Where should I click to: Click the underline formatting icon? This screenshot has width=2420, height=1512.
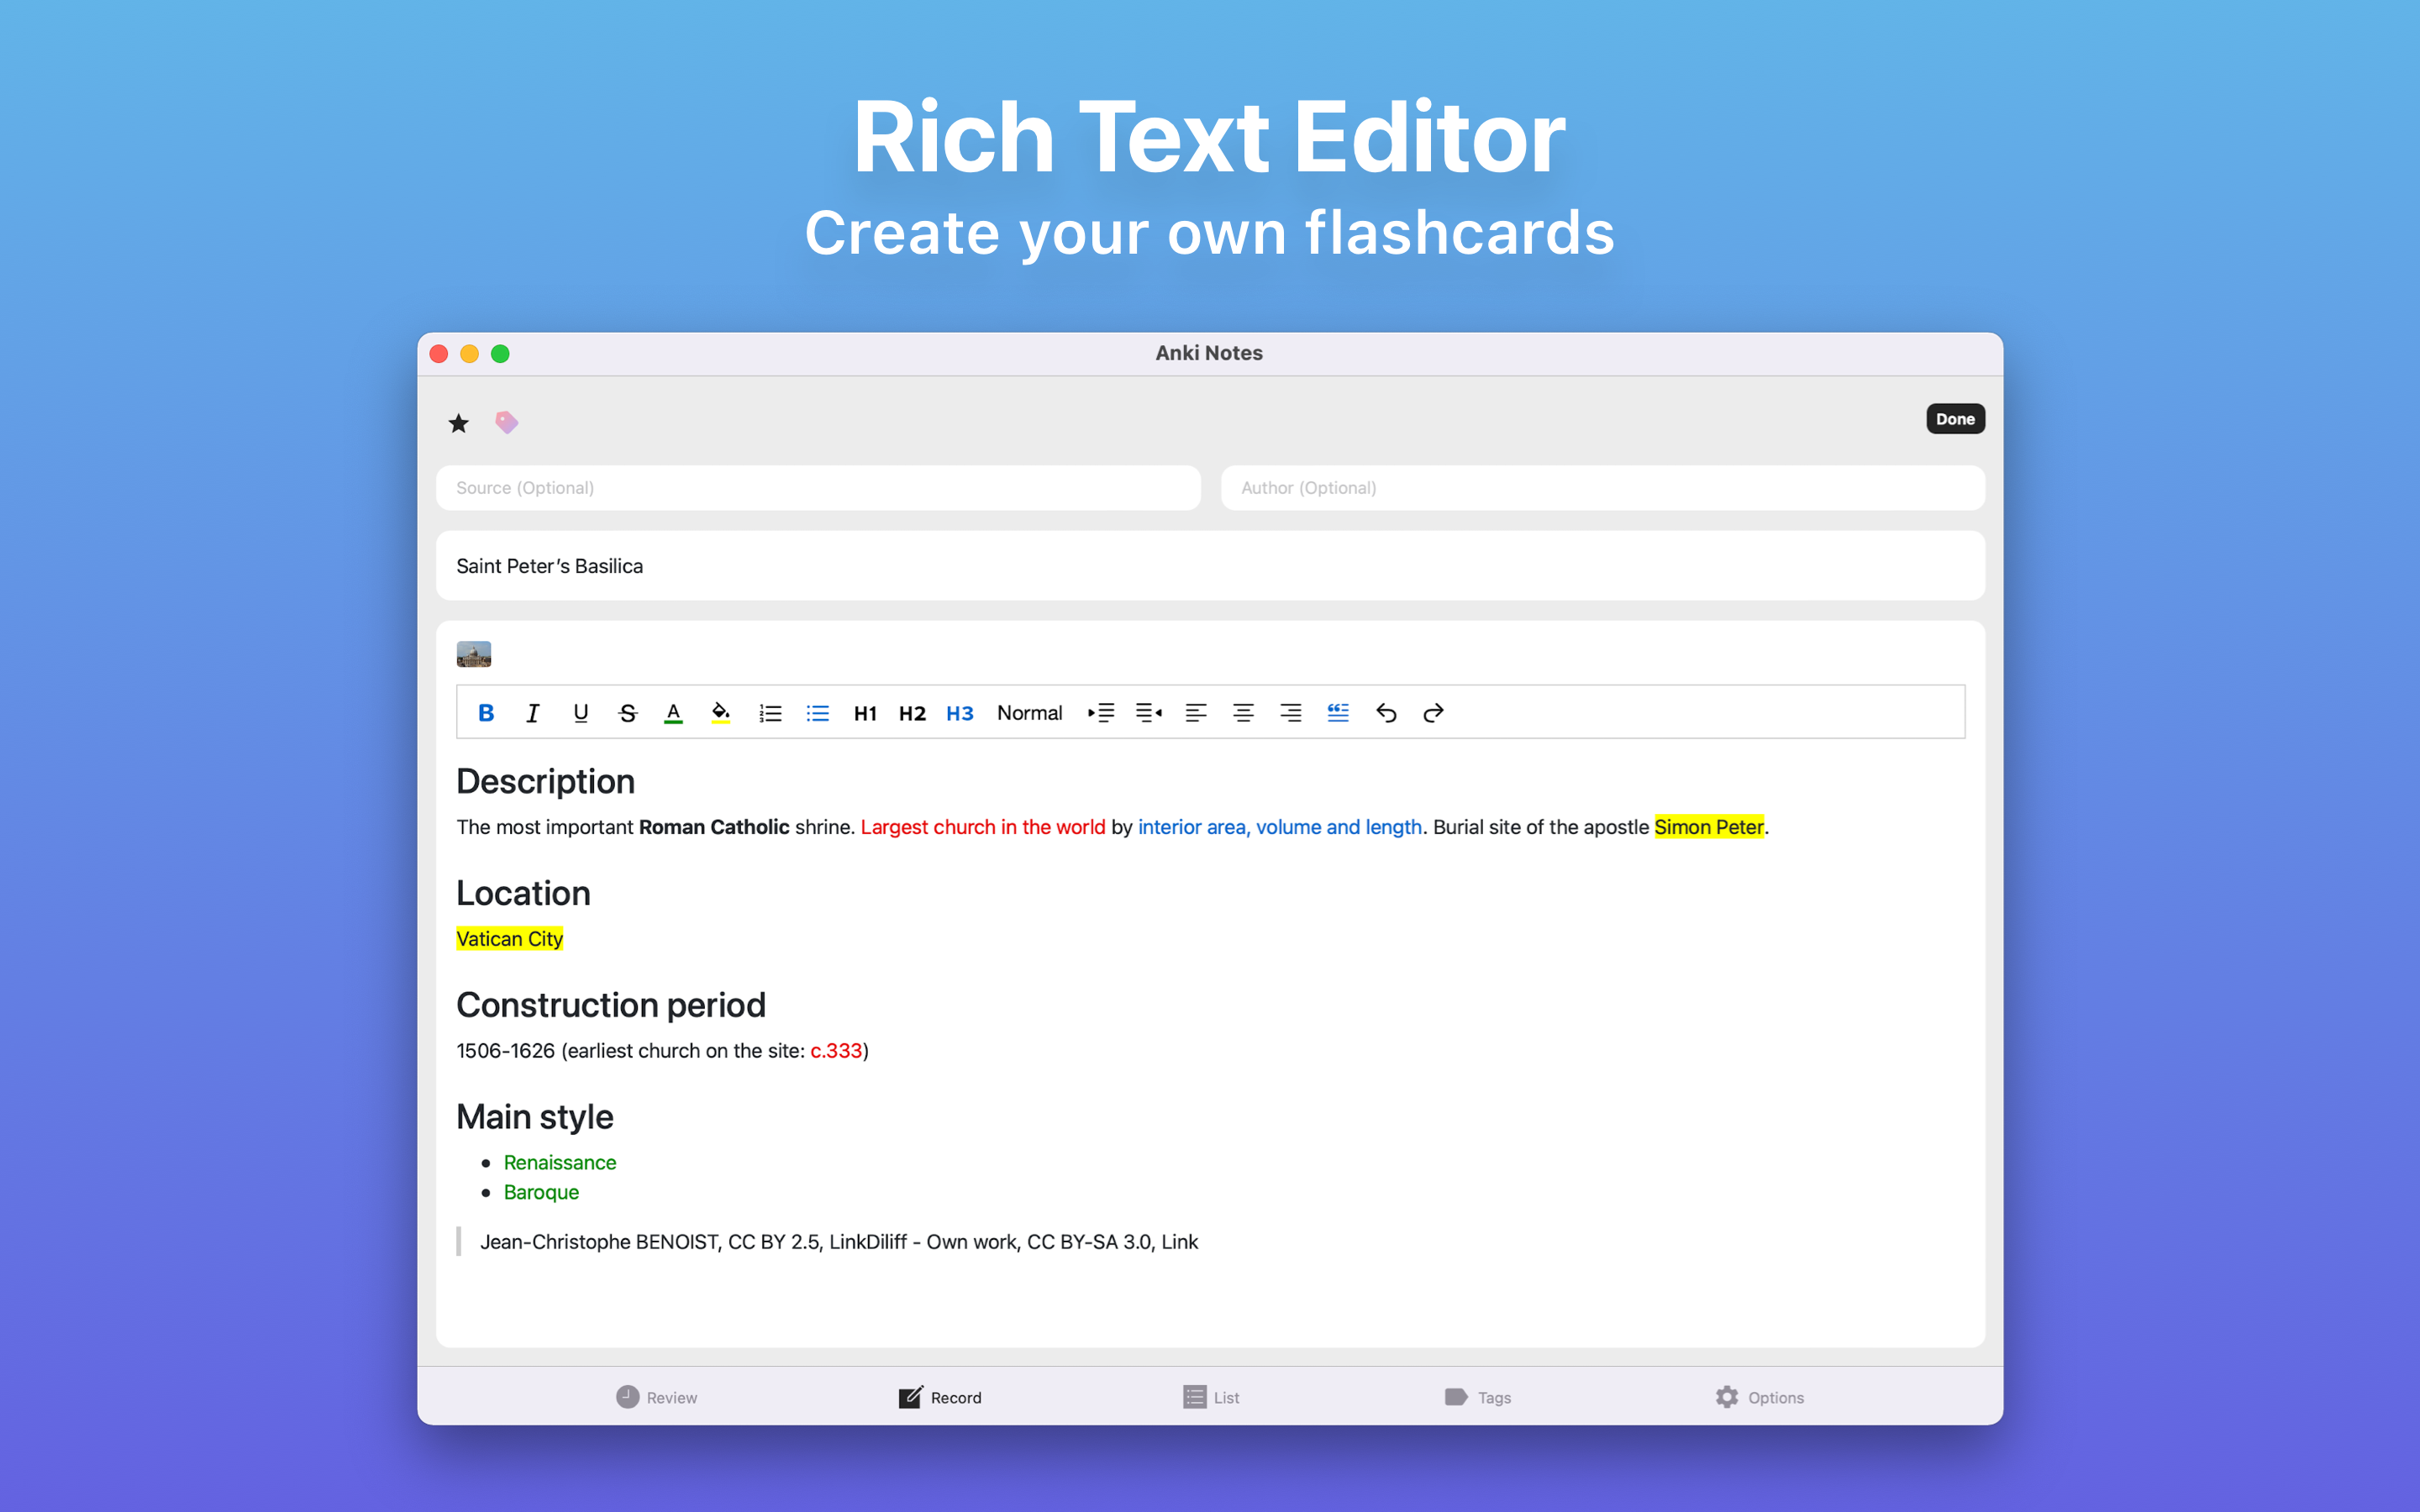pyautogui.click(x=580, y=713)
